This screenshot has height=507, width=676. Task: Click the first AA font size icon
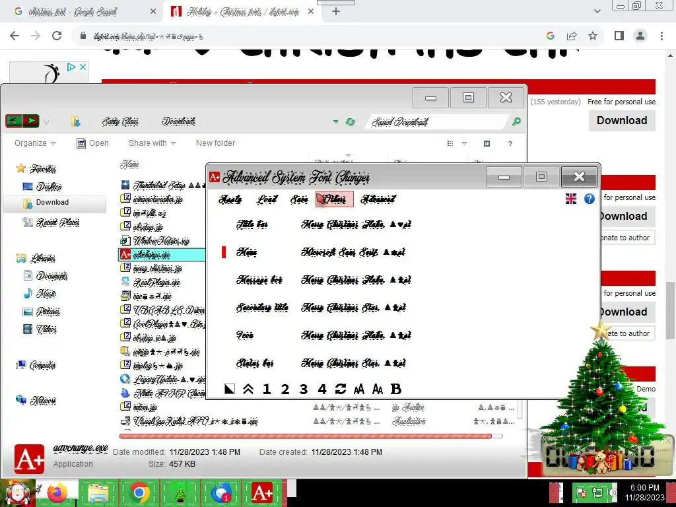pyautogui.click(x=358, y=389)
